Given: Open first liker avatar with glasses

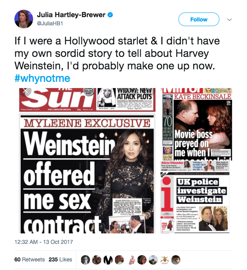Looking at the screenshot, I should pyautogui.click(x=85, y=260).
